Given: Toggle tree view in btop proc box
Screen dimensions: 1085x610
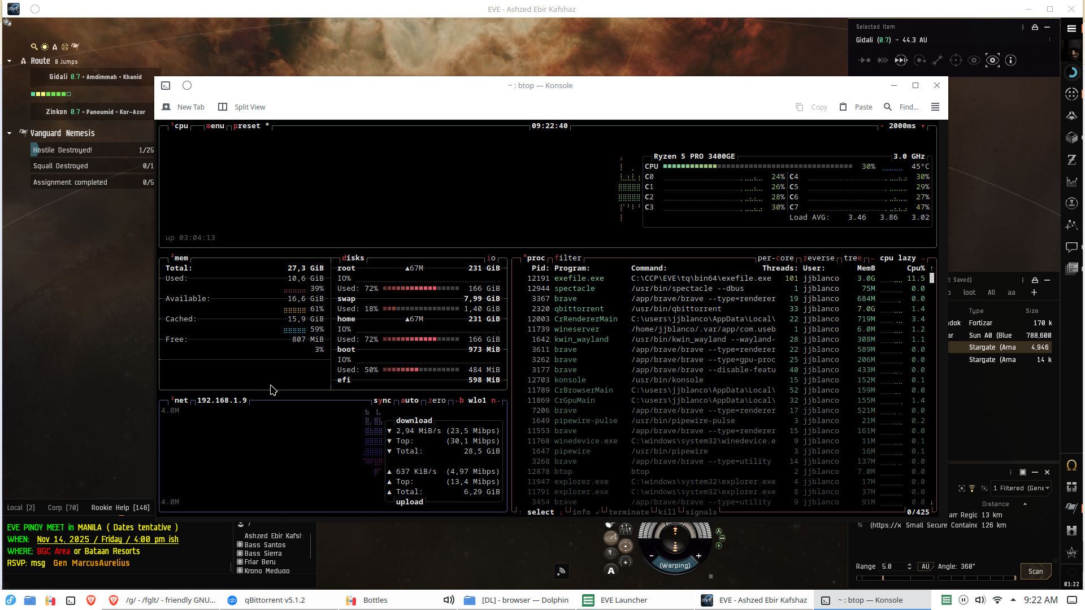Looking at the screenshot, I should point(853,258).
